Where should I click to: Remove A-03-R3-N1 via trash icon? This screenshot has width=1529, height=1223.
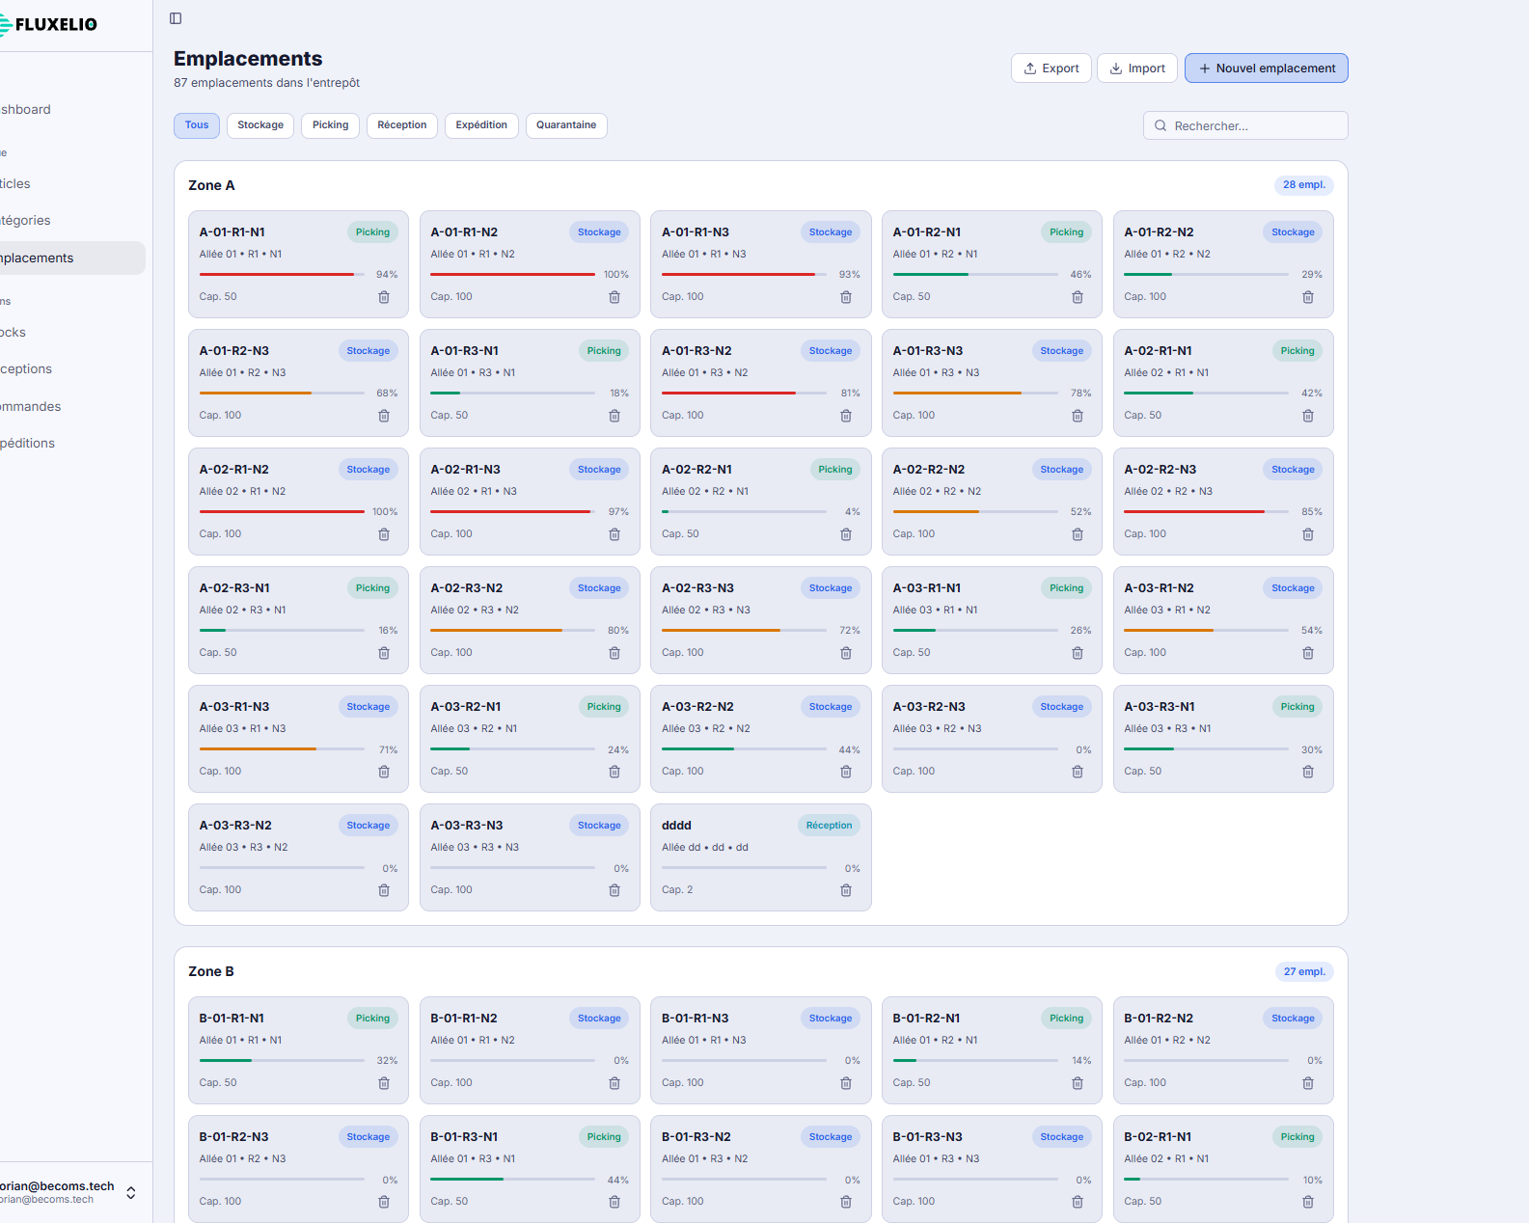[x=1308, y=772]
